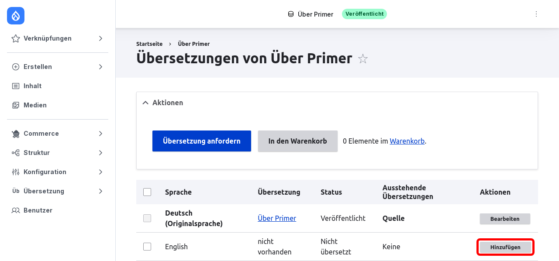Click the Über Primer title in top bar
This screenshot has width=559, height=261.
point(315,14)
